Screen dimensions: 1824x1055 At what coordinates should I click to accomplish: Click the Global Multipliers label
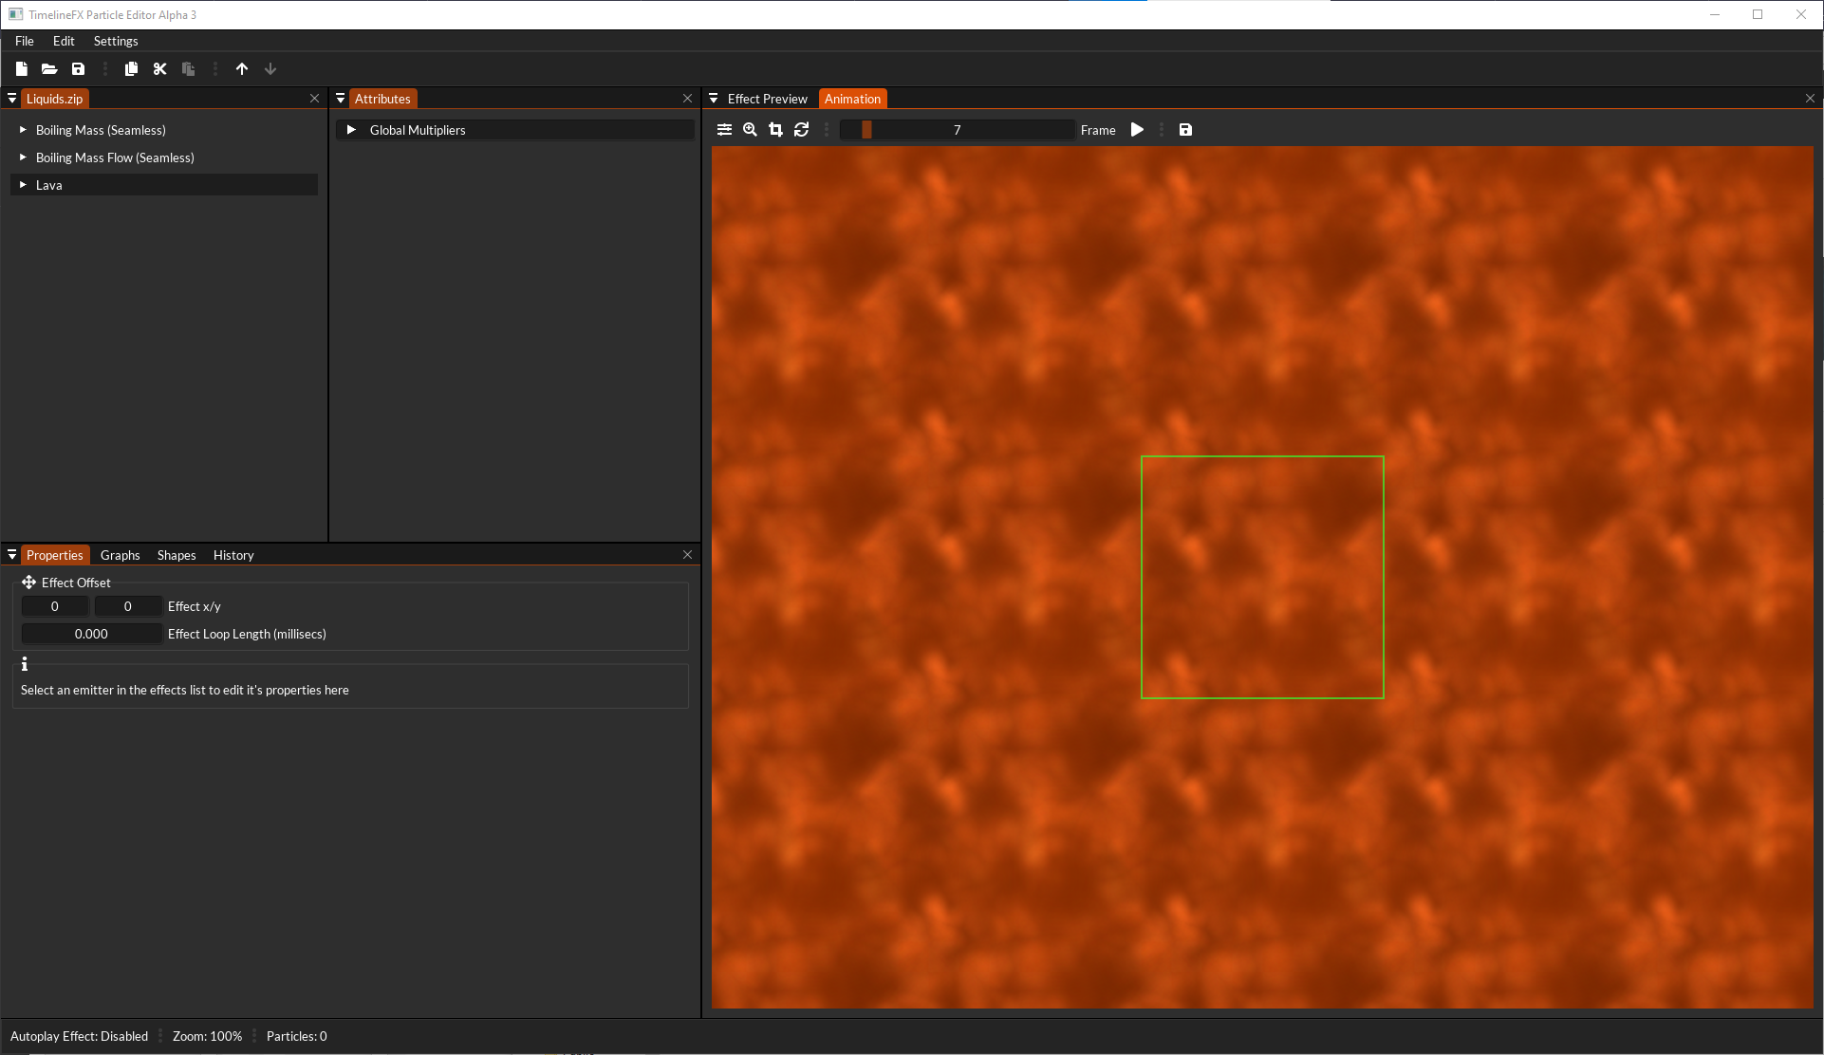[418, 130]
